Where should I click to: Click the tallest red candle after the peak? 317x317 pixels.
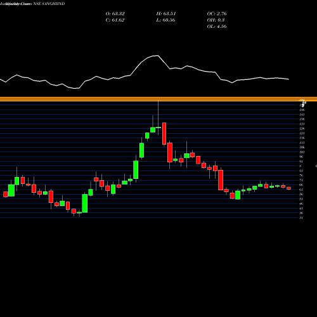[x=164, y=134]
